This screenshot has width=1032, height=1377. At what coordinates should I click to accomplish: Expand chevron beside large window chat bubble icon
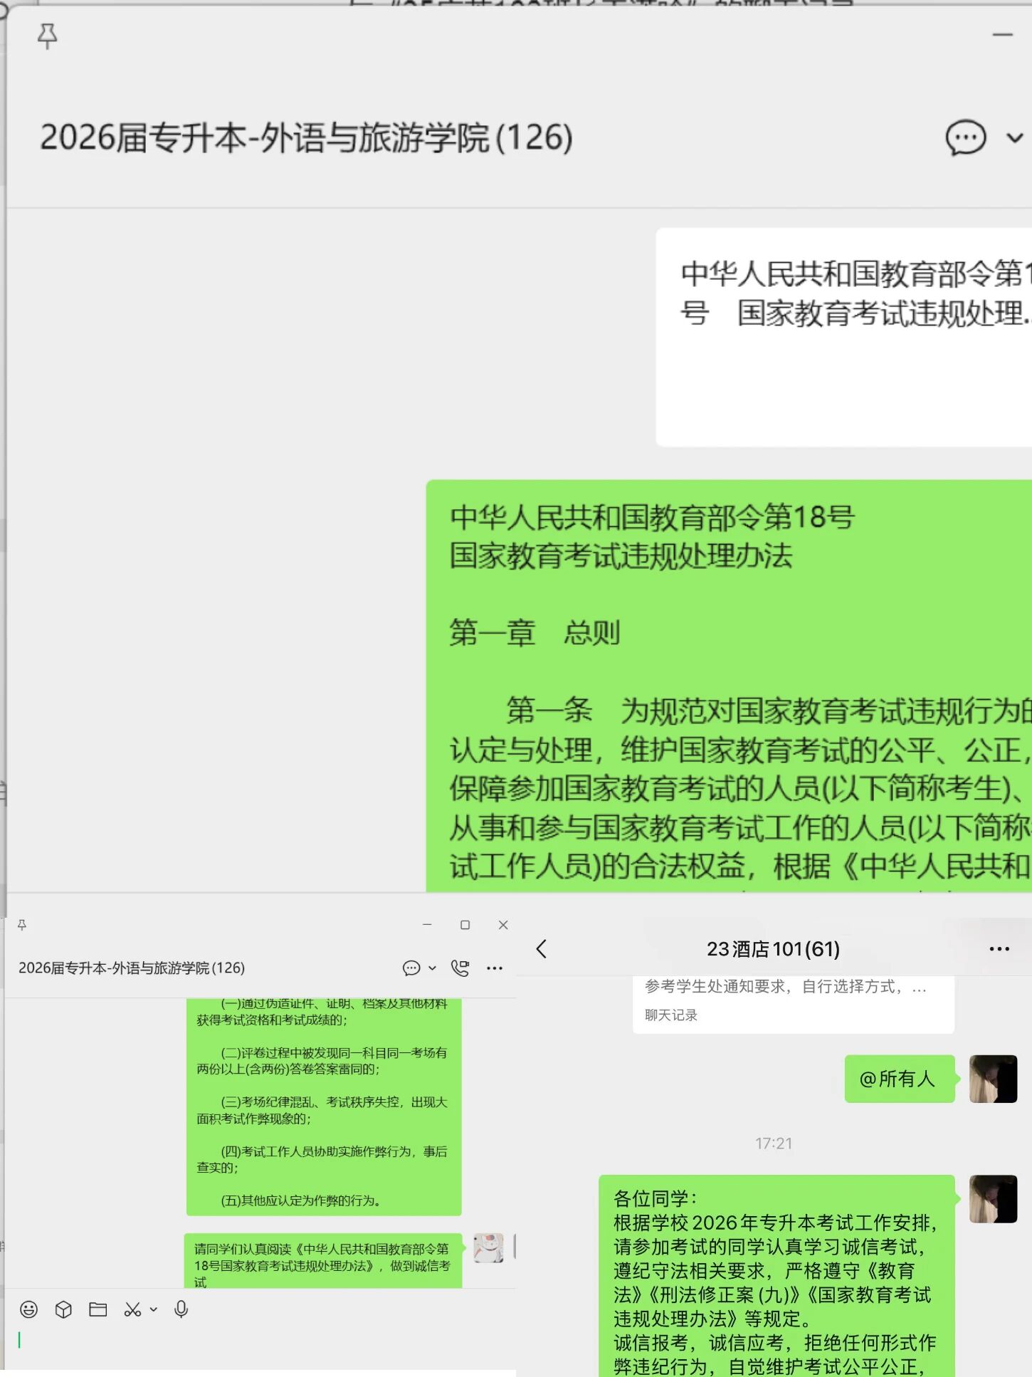(x=1014, y=138)
